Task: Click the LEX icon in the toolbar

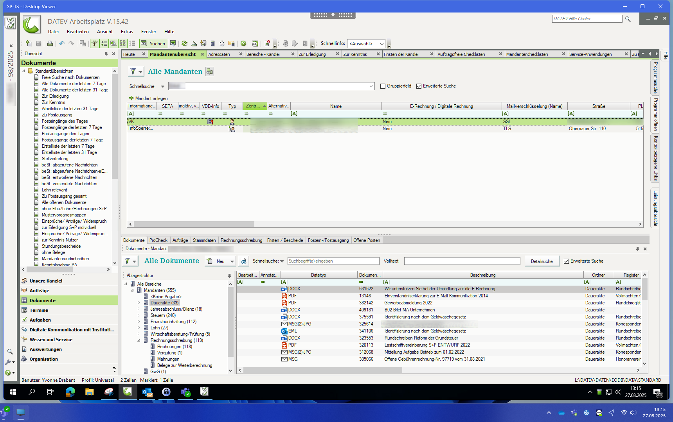Action: coord(255,44)
